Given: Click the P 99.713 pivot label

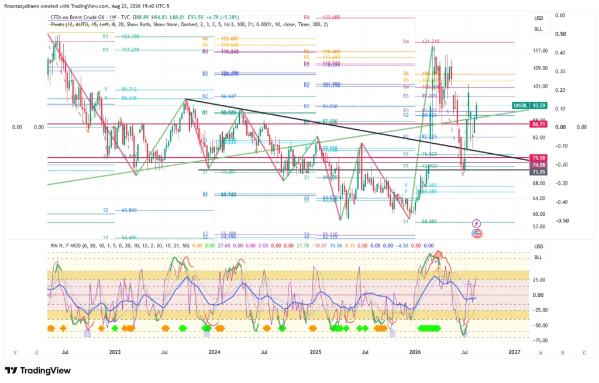Looking at the screenshot, I should tap(121, 89).
